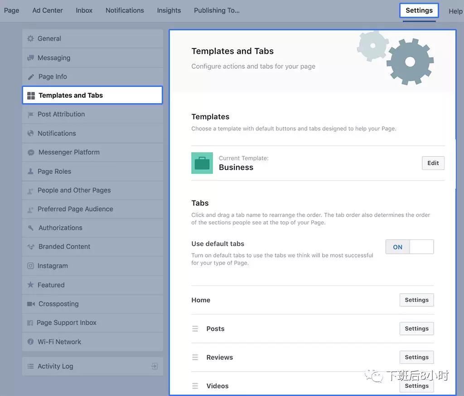Toggle the Use default tabs switch
464x396 pixels.
pos(409,247)
